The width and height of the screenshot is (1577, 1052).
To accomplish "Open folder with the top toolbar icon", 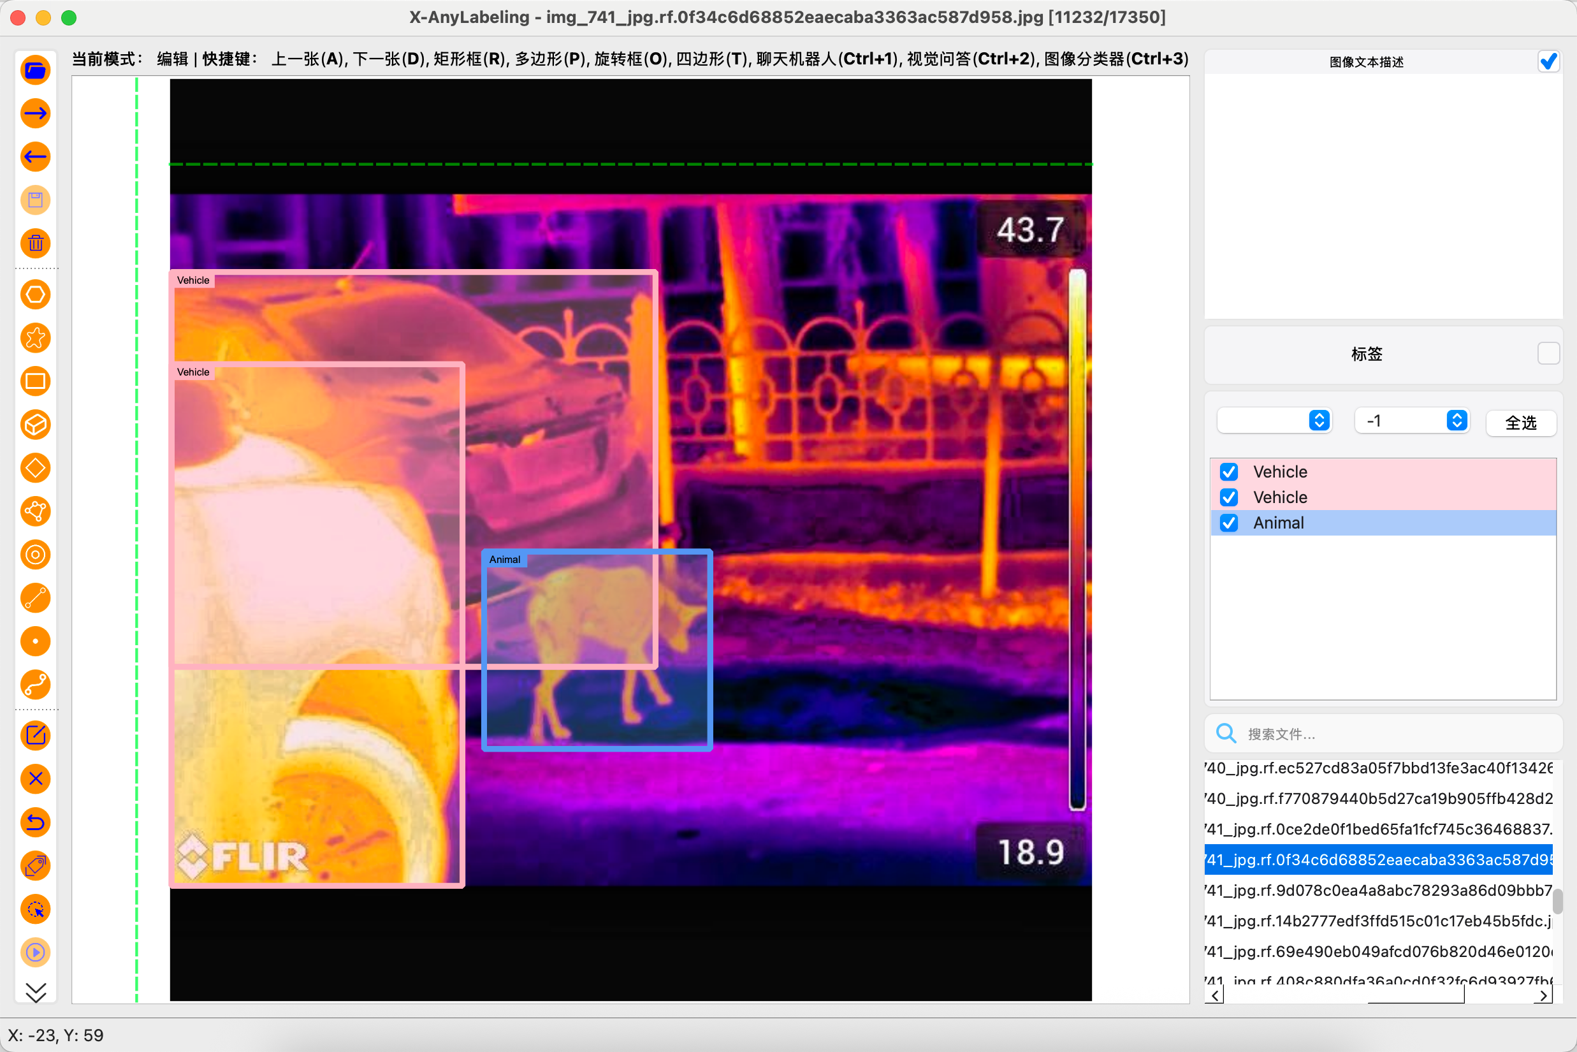I will 36,69.
